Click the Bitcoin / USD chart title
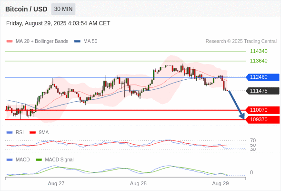Image resolution: width=281 pixels, height=191 pixels. coord(26,9)
